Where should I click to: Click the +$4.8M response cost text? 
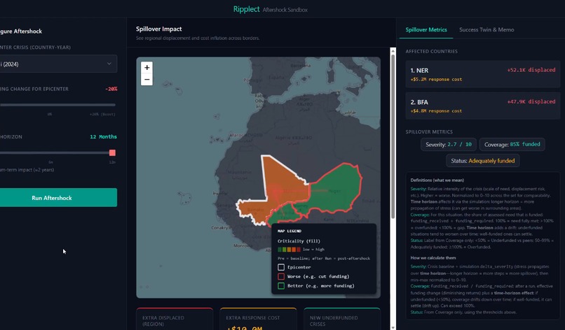pyautogui.click(x=436, y=111)
